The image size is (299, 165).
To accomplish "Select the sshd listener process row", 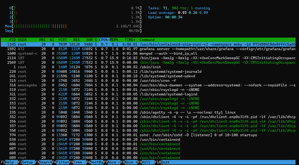I will coord(149,135).
